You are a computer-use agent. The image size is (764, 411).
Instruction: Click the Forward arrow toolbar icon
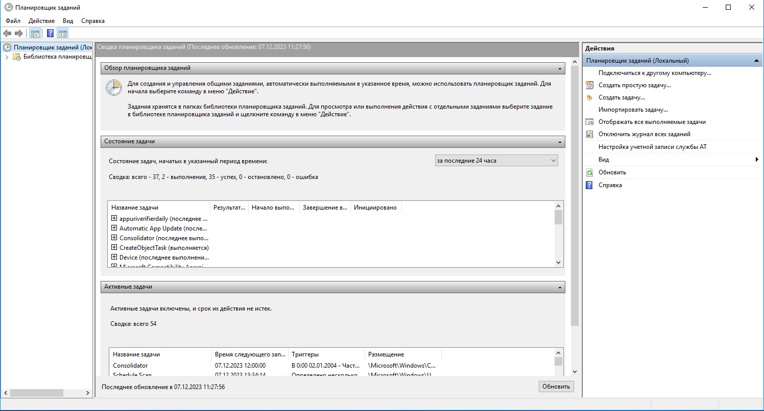pos(19,34)
